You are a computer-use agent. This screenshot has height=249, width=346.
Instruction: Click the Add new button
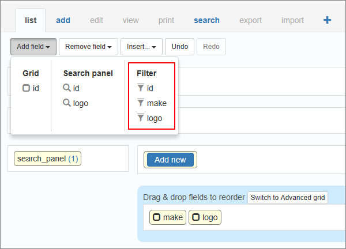[x=170, y=160]
